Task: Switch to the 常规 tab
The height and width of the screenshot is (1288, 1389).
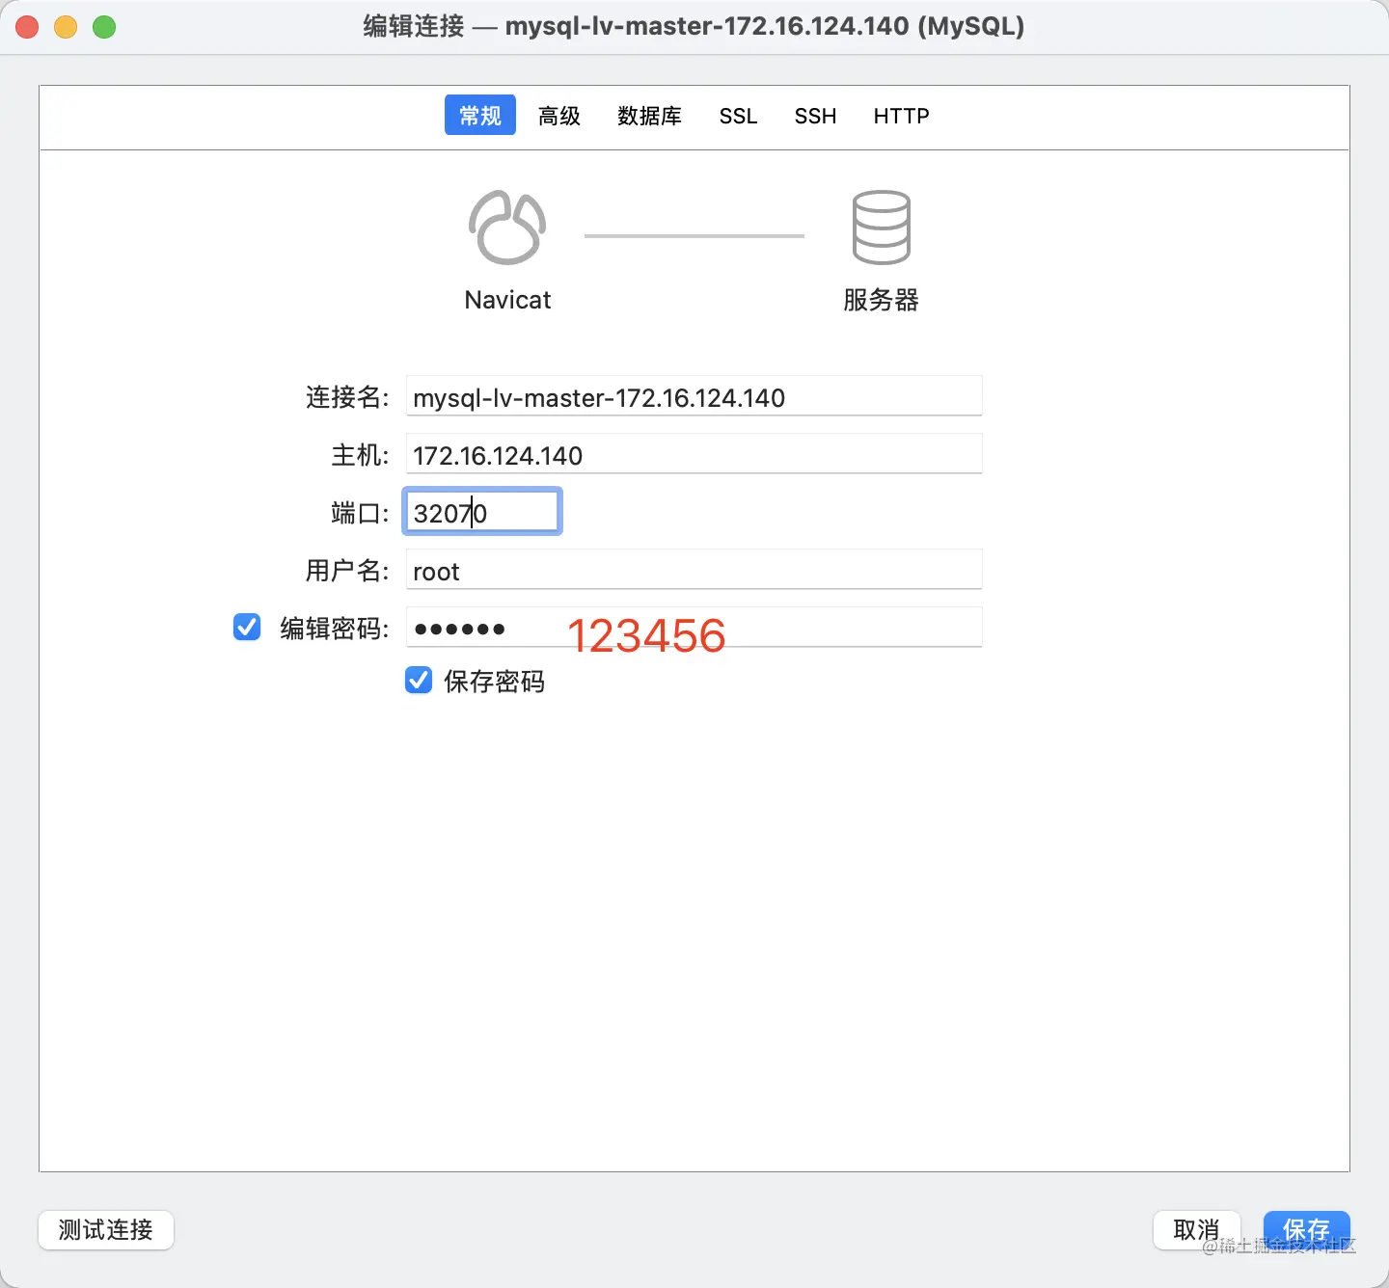Action: (480, 116)
